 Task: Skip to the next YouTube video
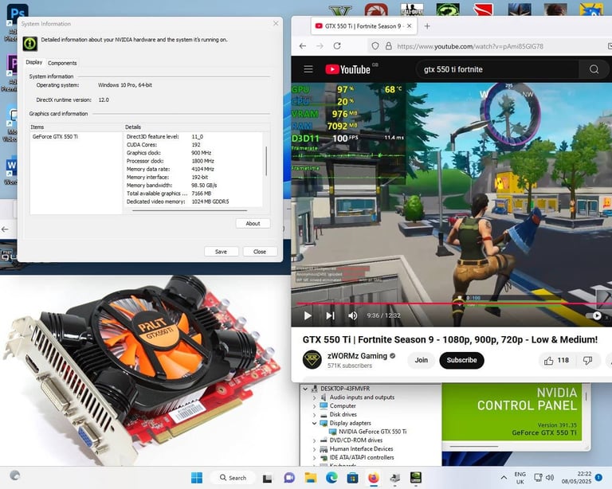coord(330,315)
